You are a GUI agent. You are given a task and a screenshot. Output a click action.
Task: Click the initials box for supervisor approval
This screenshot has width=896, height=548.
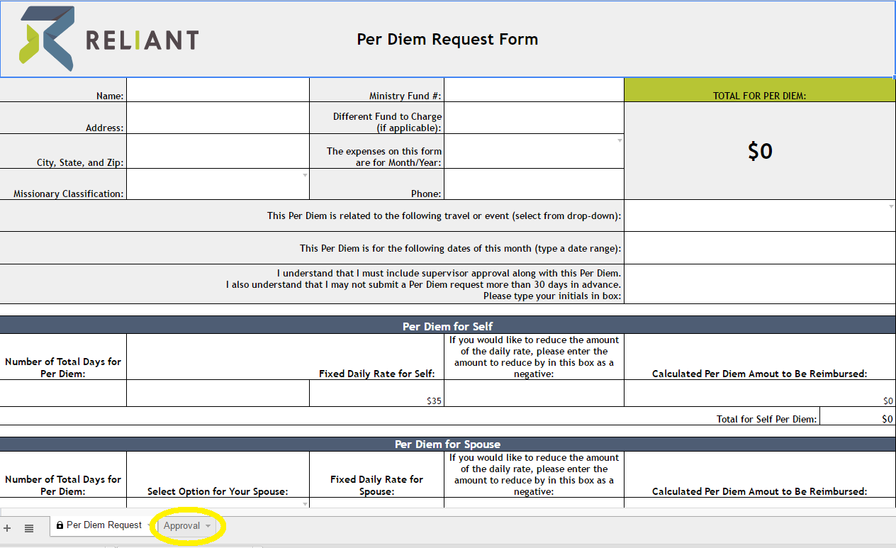coord(759,284)
